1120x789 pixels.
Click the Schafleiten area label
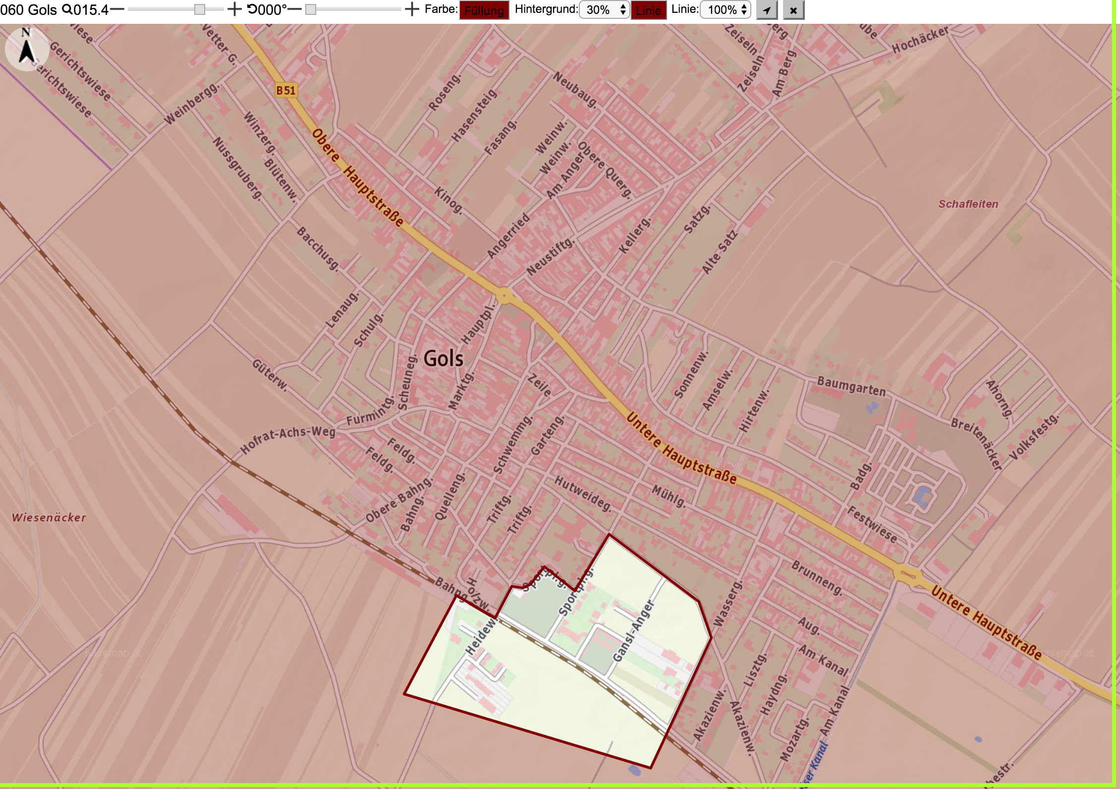coord(968,204)
